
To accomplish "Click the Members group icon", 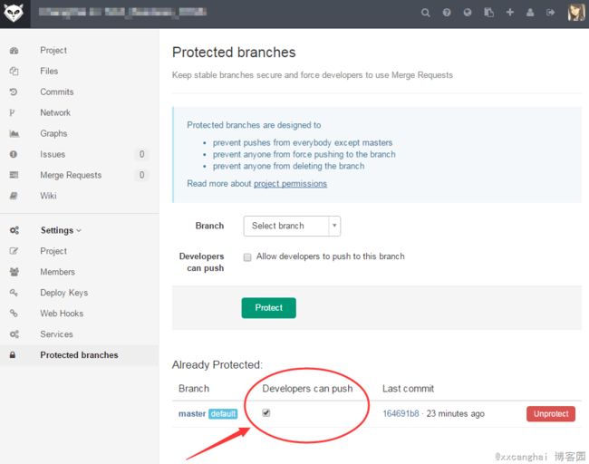I will pyautogui.click(x=14, y=272).
